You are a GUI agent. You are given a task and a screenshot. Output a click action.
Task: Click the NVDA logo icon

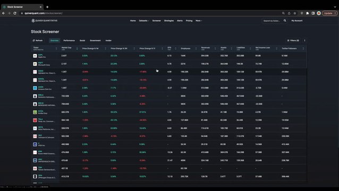pyautogui.click(x=35, y=112)
